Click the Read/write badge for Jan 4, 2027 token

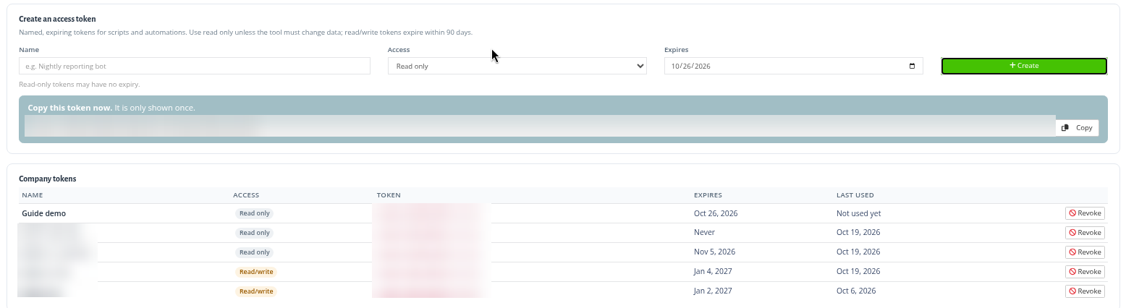[x=256, y=272]
